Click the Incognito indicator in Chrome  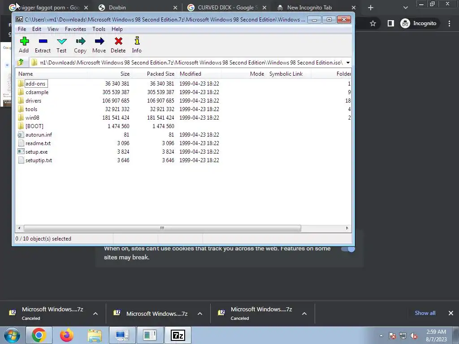418,23
